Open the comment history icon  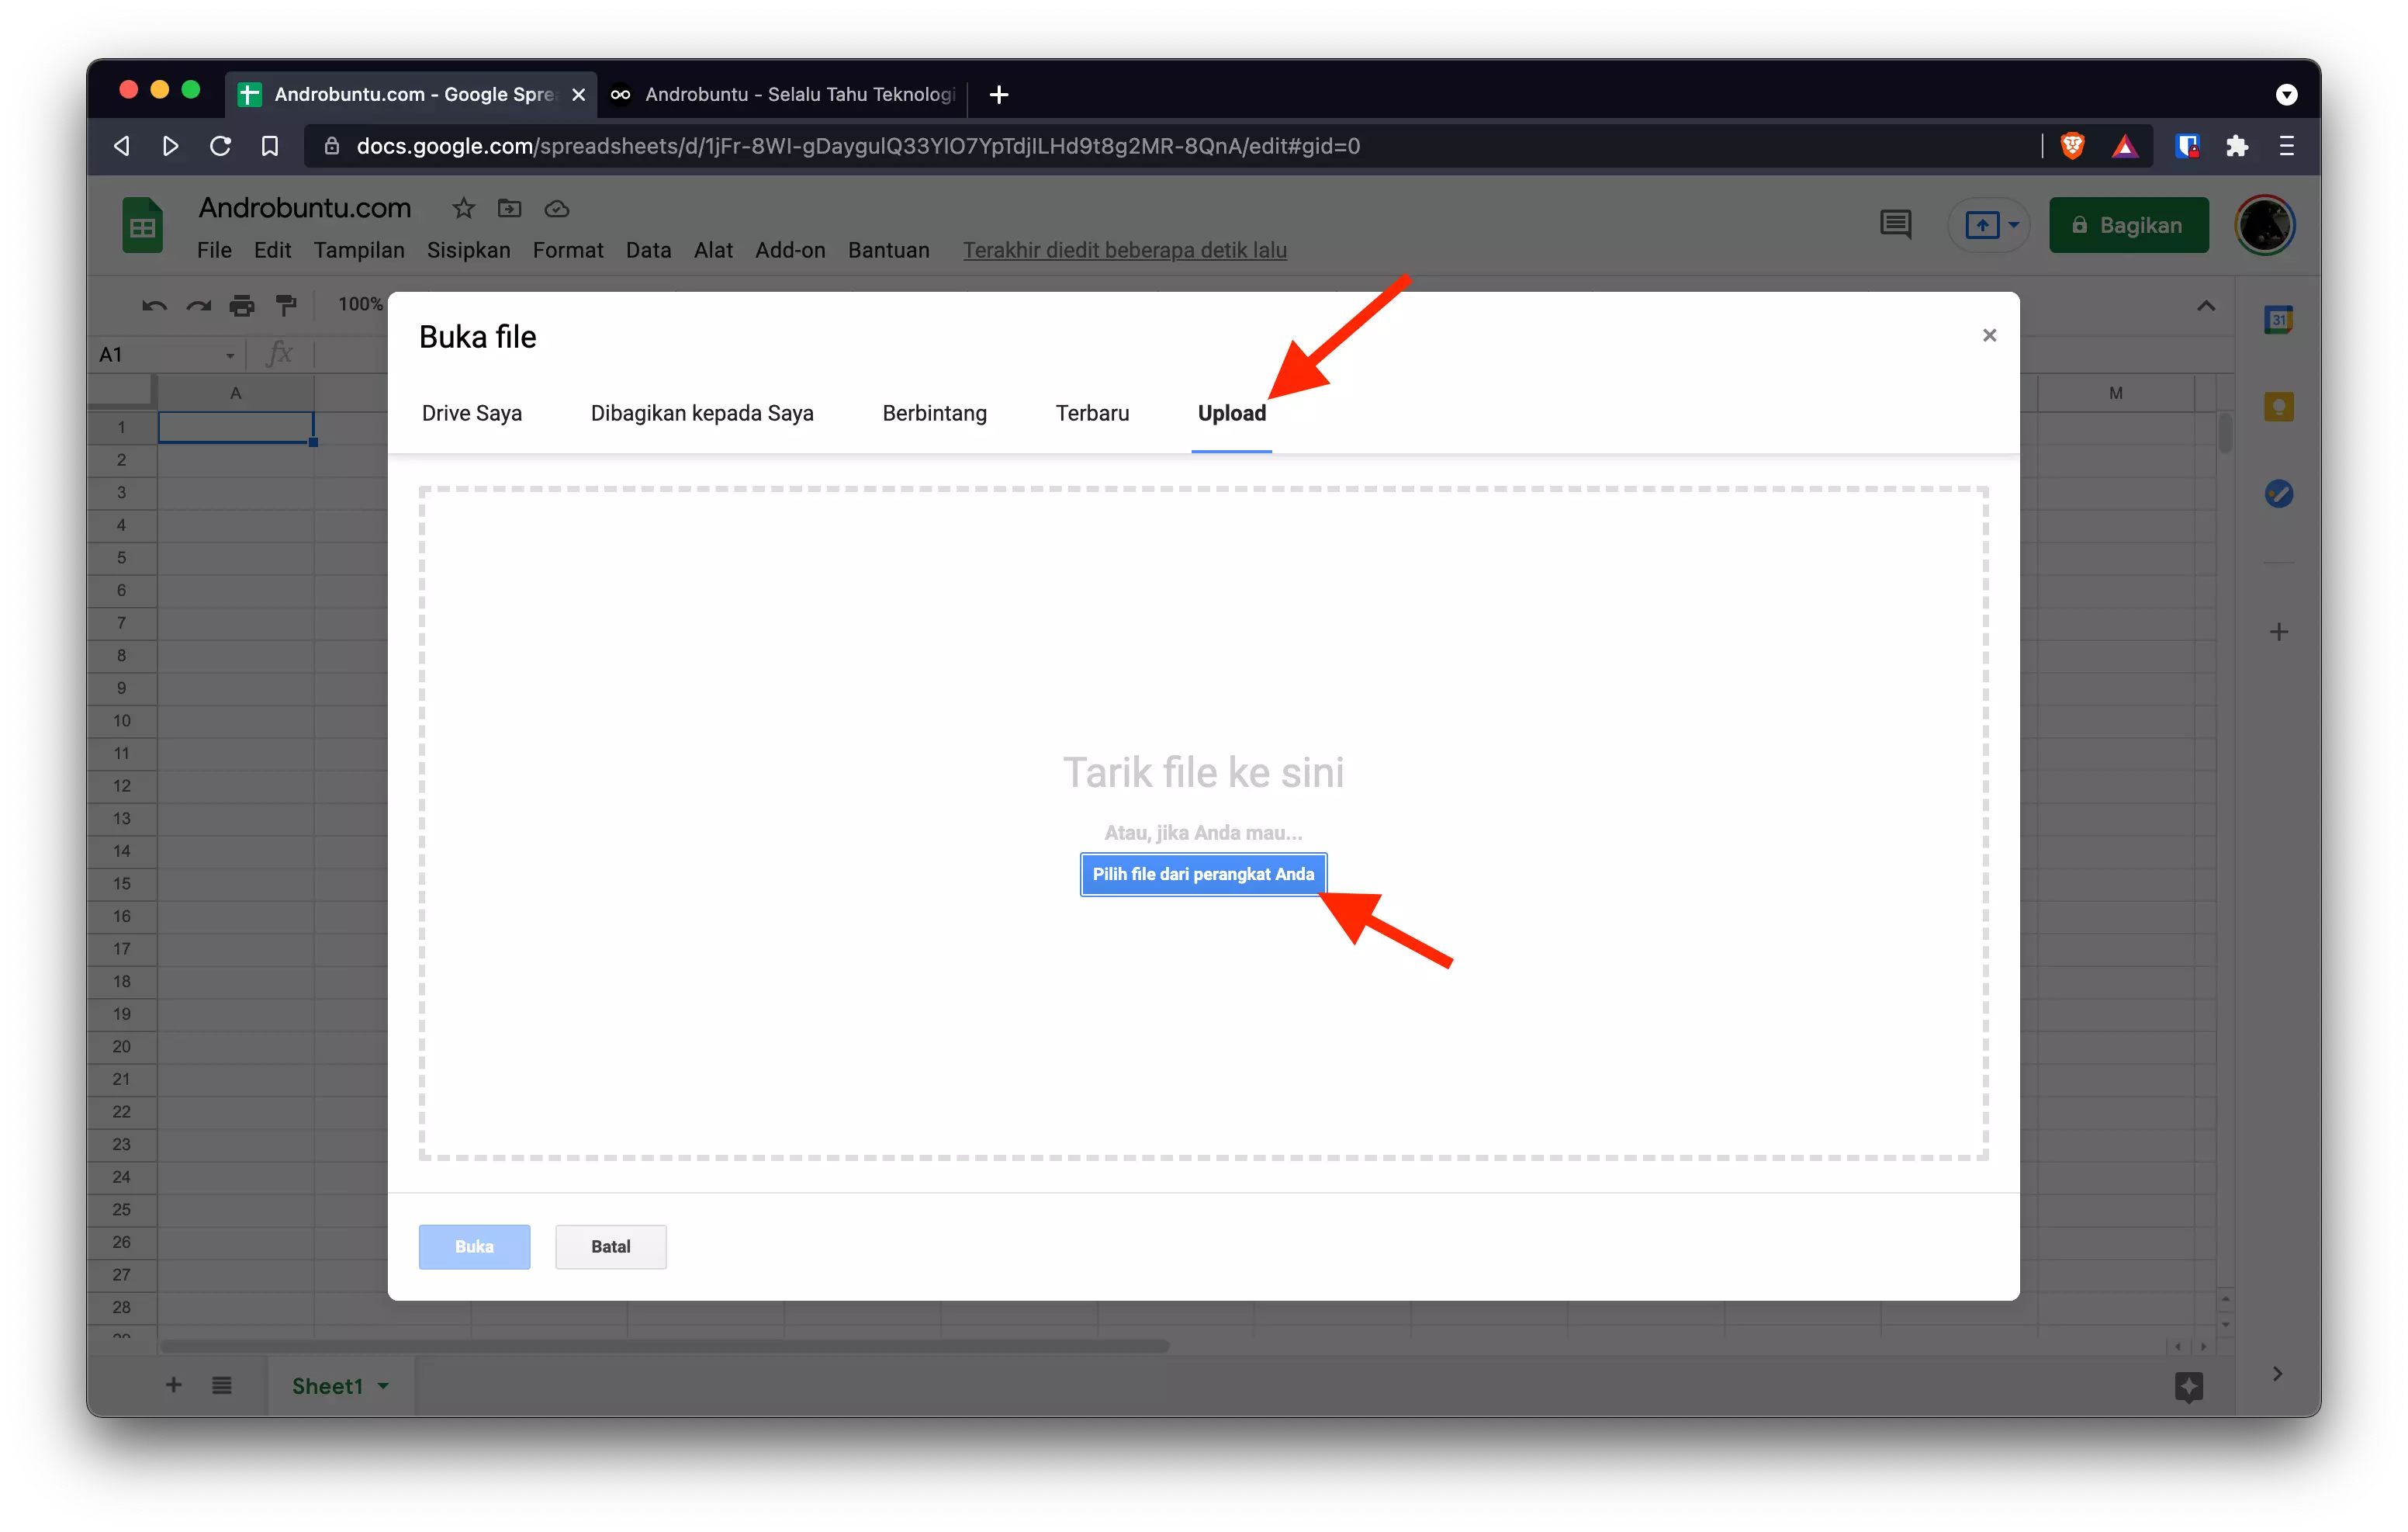pos(1895,224)
